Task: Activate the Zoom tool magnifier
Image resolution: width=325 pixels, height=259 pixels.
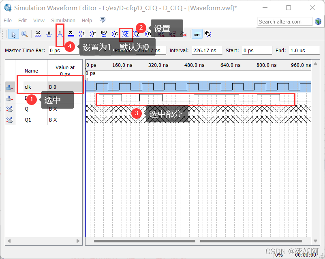Action: click(x=24, y=34)
